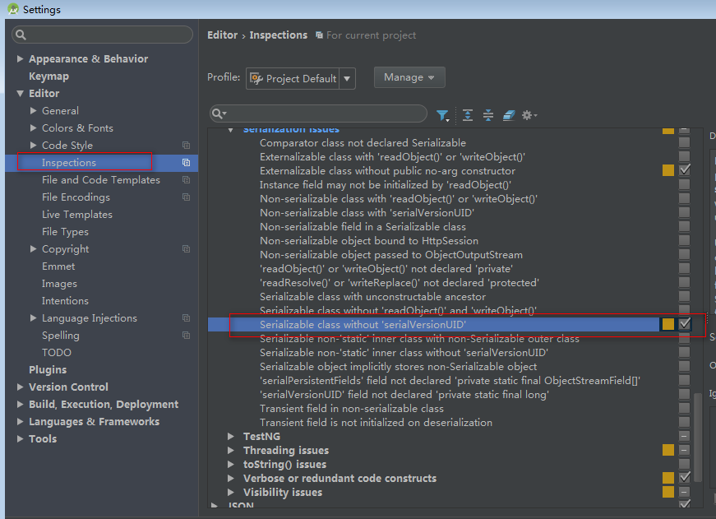This screenshot has width=716, height=519.
Task: Click the Manage profile button
Action: pos(409,77)
